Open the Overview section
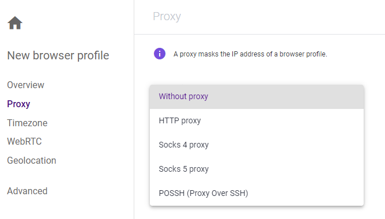 pyautogui.click(x=25, y=85)
